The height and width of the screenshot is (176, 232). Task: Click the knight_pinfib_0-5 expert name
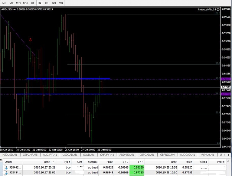point(207,10)
